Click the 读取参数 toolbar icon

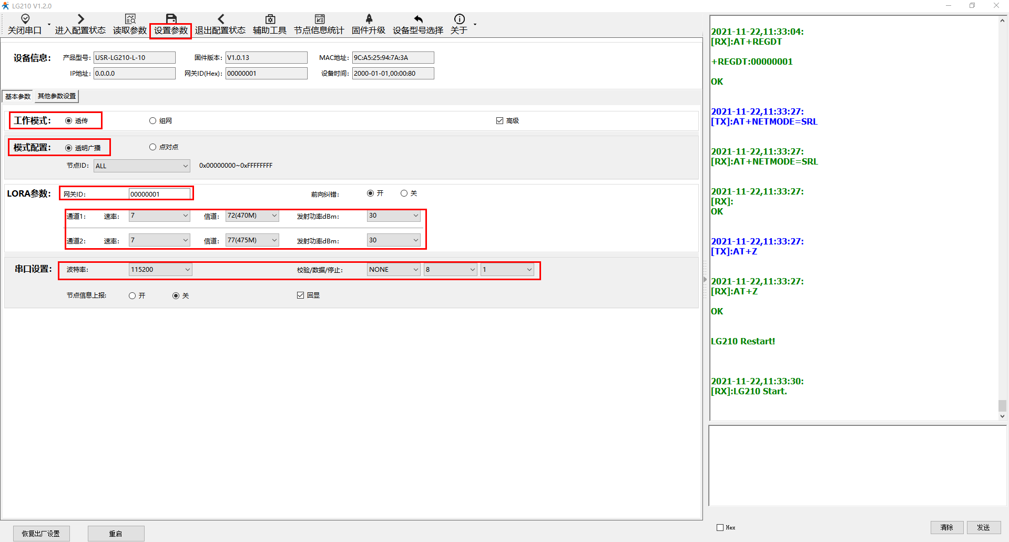(130, 19)
